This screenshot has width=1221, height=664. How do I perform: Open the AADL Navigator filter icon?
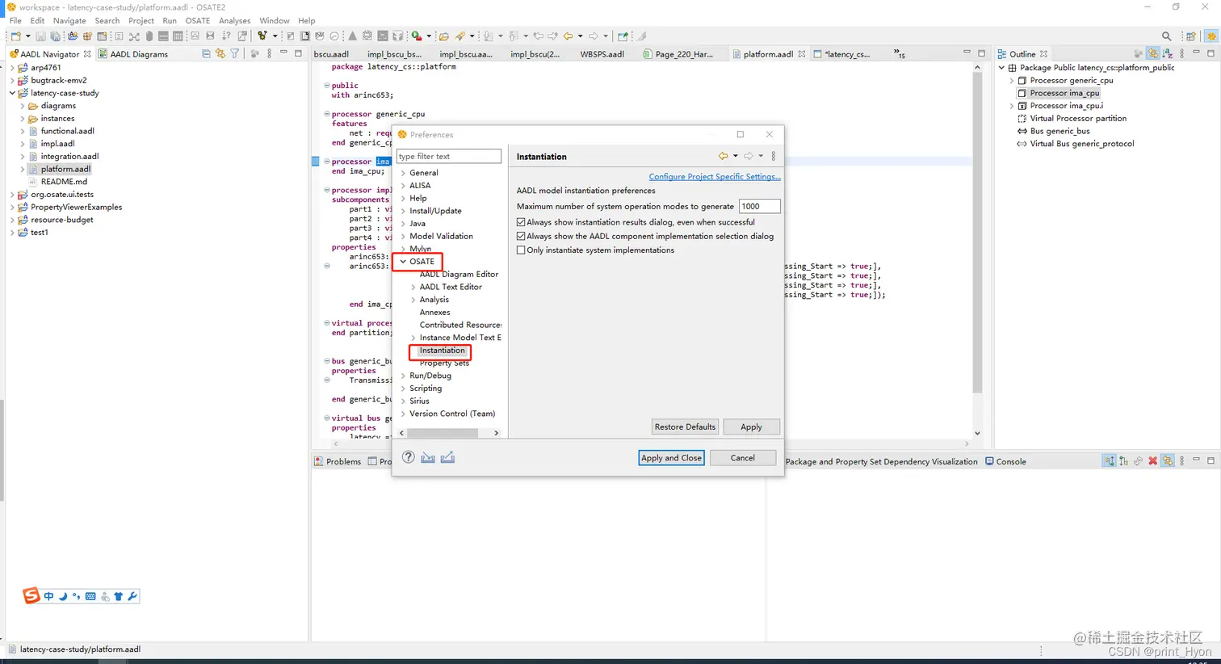click(235, 54)
